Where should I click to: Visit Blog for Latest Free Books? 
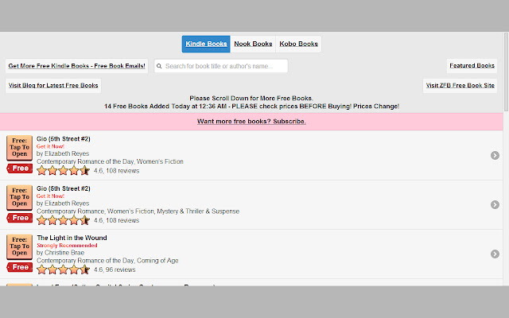pos(53,85)
